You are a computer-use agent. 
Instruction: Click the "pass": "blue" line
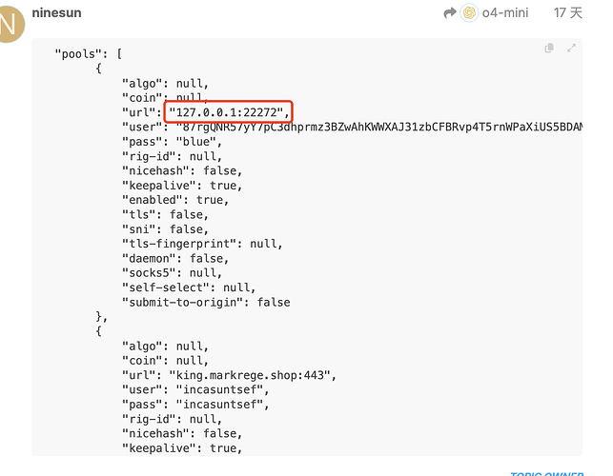[172, 142]
